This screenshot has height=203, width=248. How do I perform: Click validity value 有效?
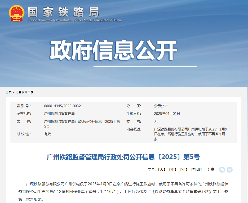(47, 134)
